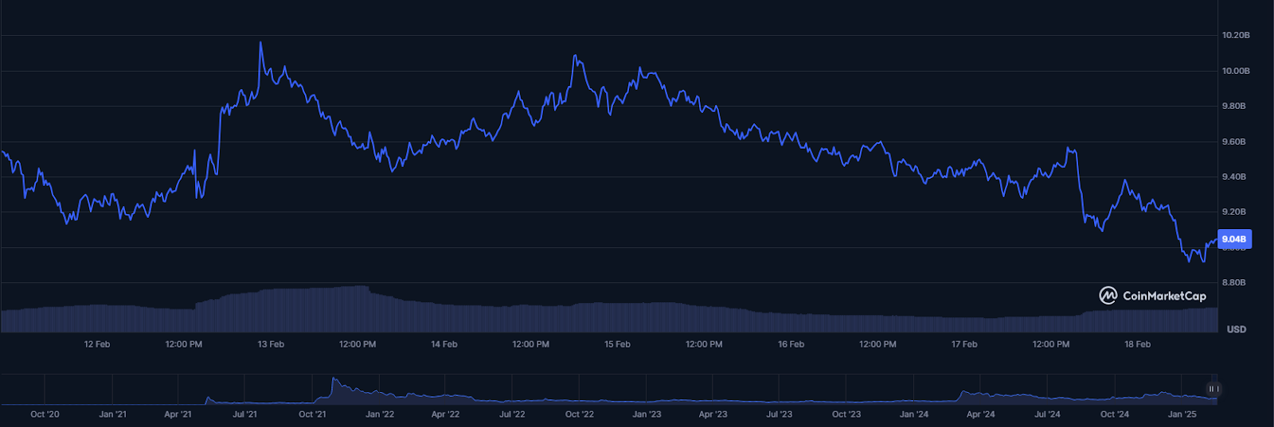Screen dimensions: 1274x427
Task: Click the CoinMarketCap logo icon
Action: (1108, 296)
